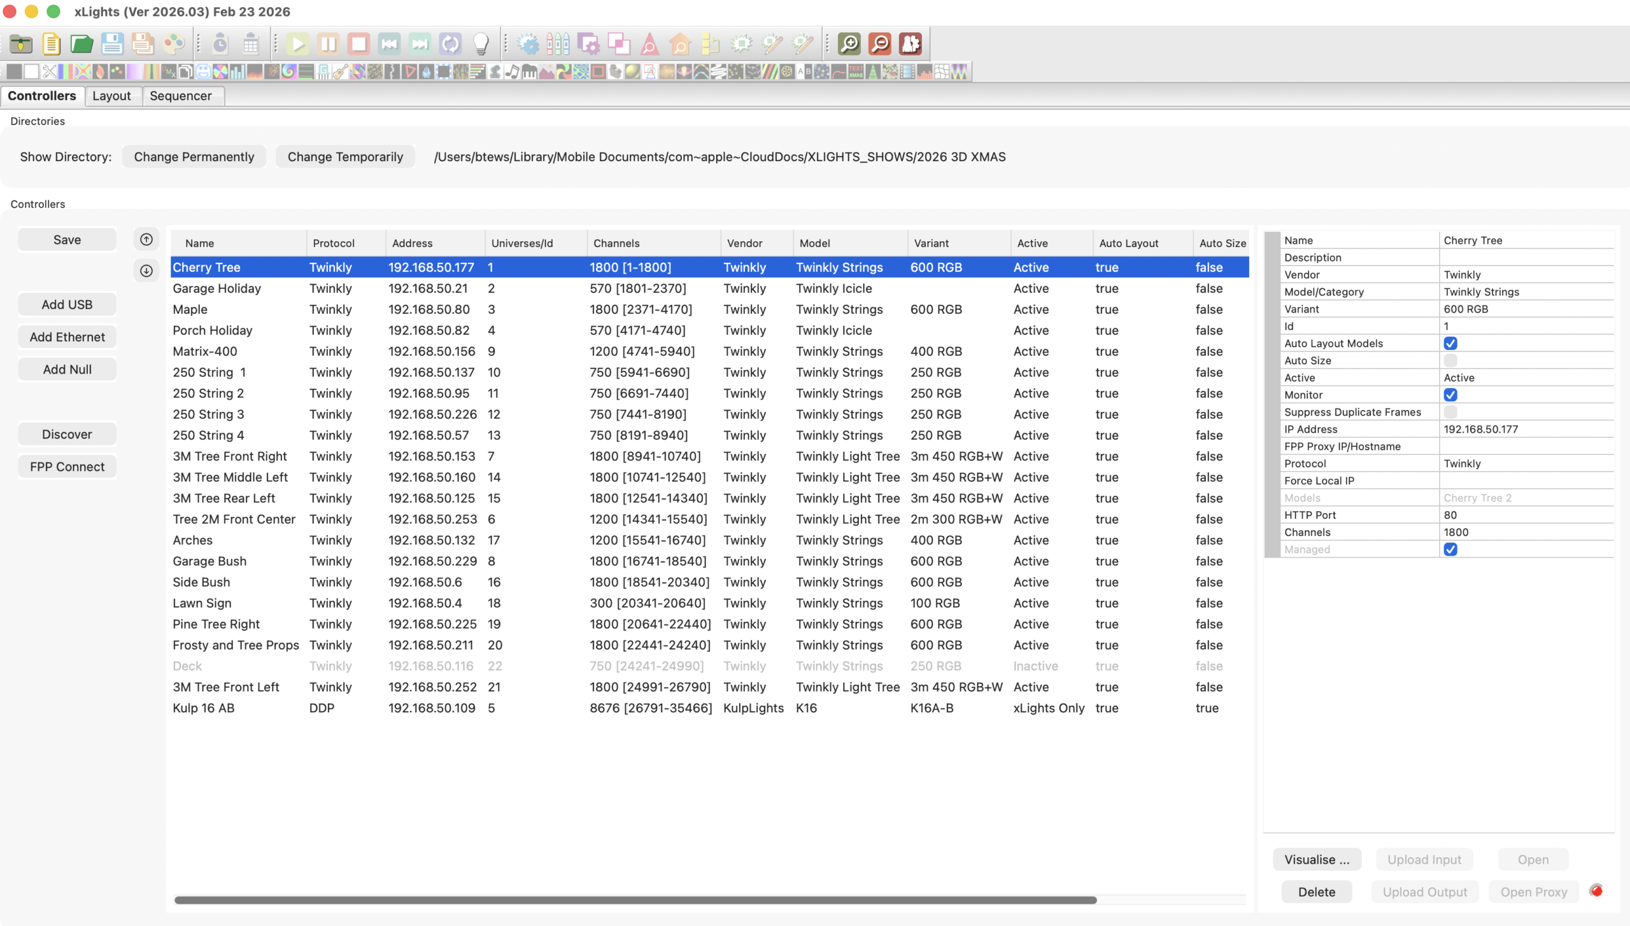Uncheck the Auto Layout Models checkbox
The image size is (1630, 926).
coord(1450,344)
